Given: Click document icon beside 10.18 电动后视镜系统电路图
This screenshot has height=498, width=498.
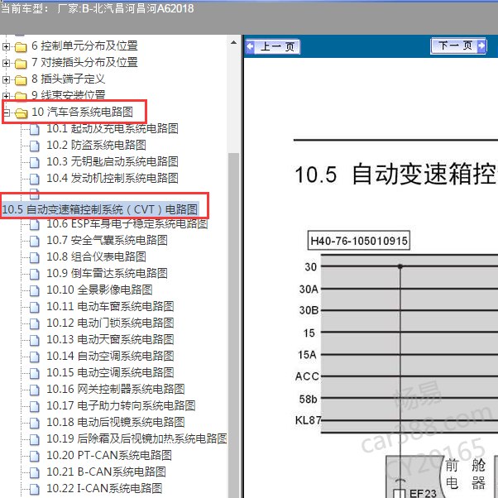Looking at the screenshot, I should (34, 423).
